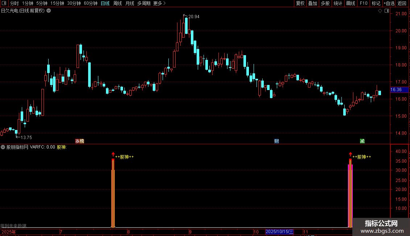The width and height of the screenshot is (410, 236).
Task: Open the 复权 adjustment menu
Action: click(300, 3)
